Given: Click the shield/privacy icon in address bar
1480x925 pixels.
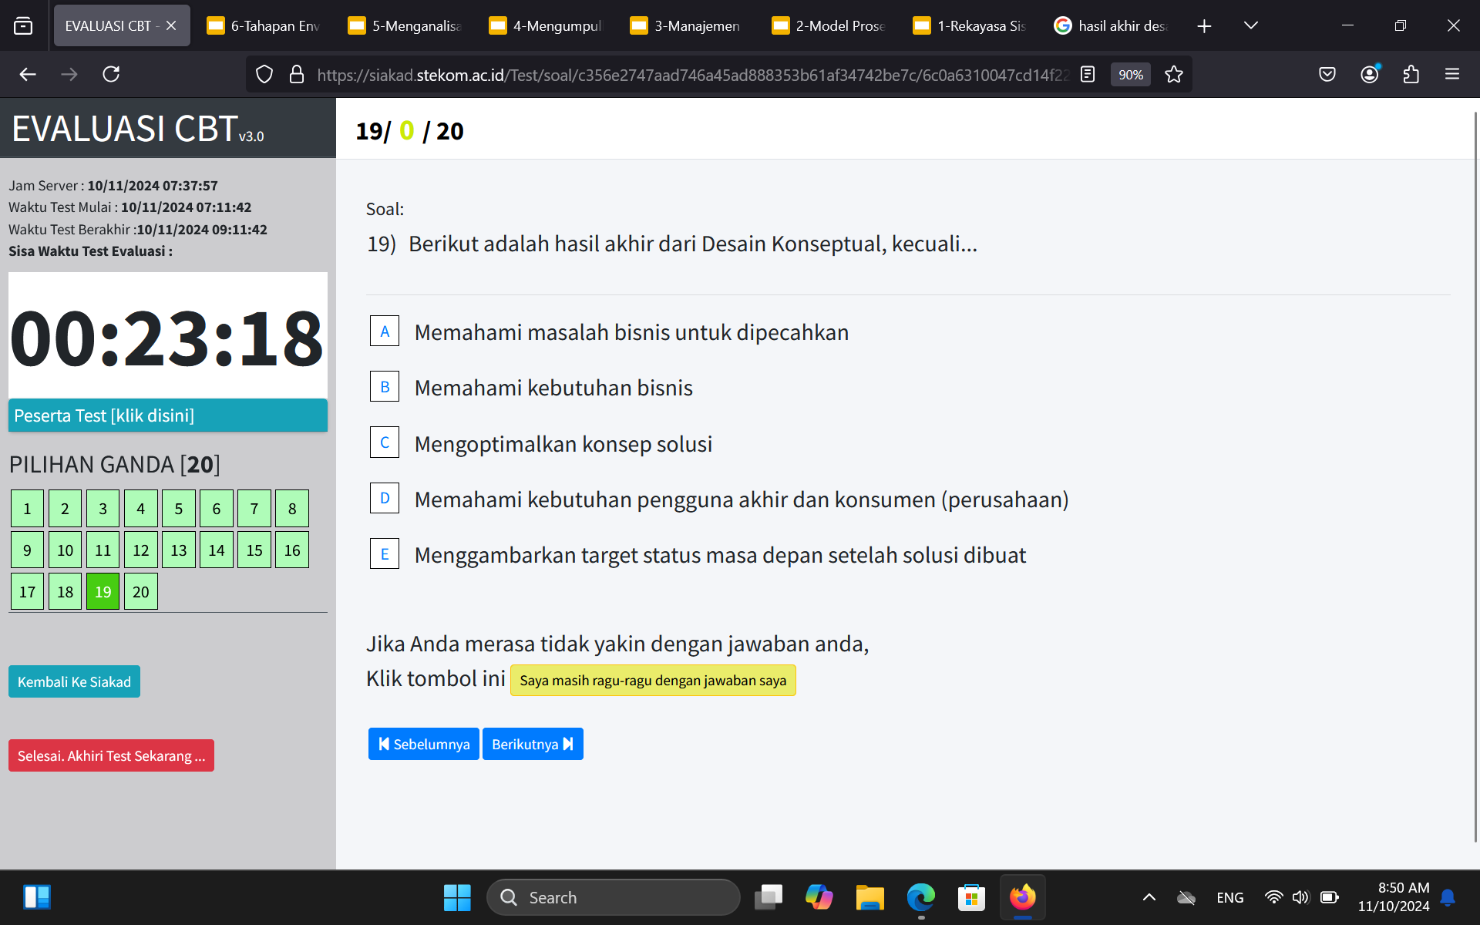Looking at the screenshot, I should point(264,75).
